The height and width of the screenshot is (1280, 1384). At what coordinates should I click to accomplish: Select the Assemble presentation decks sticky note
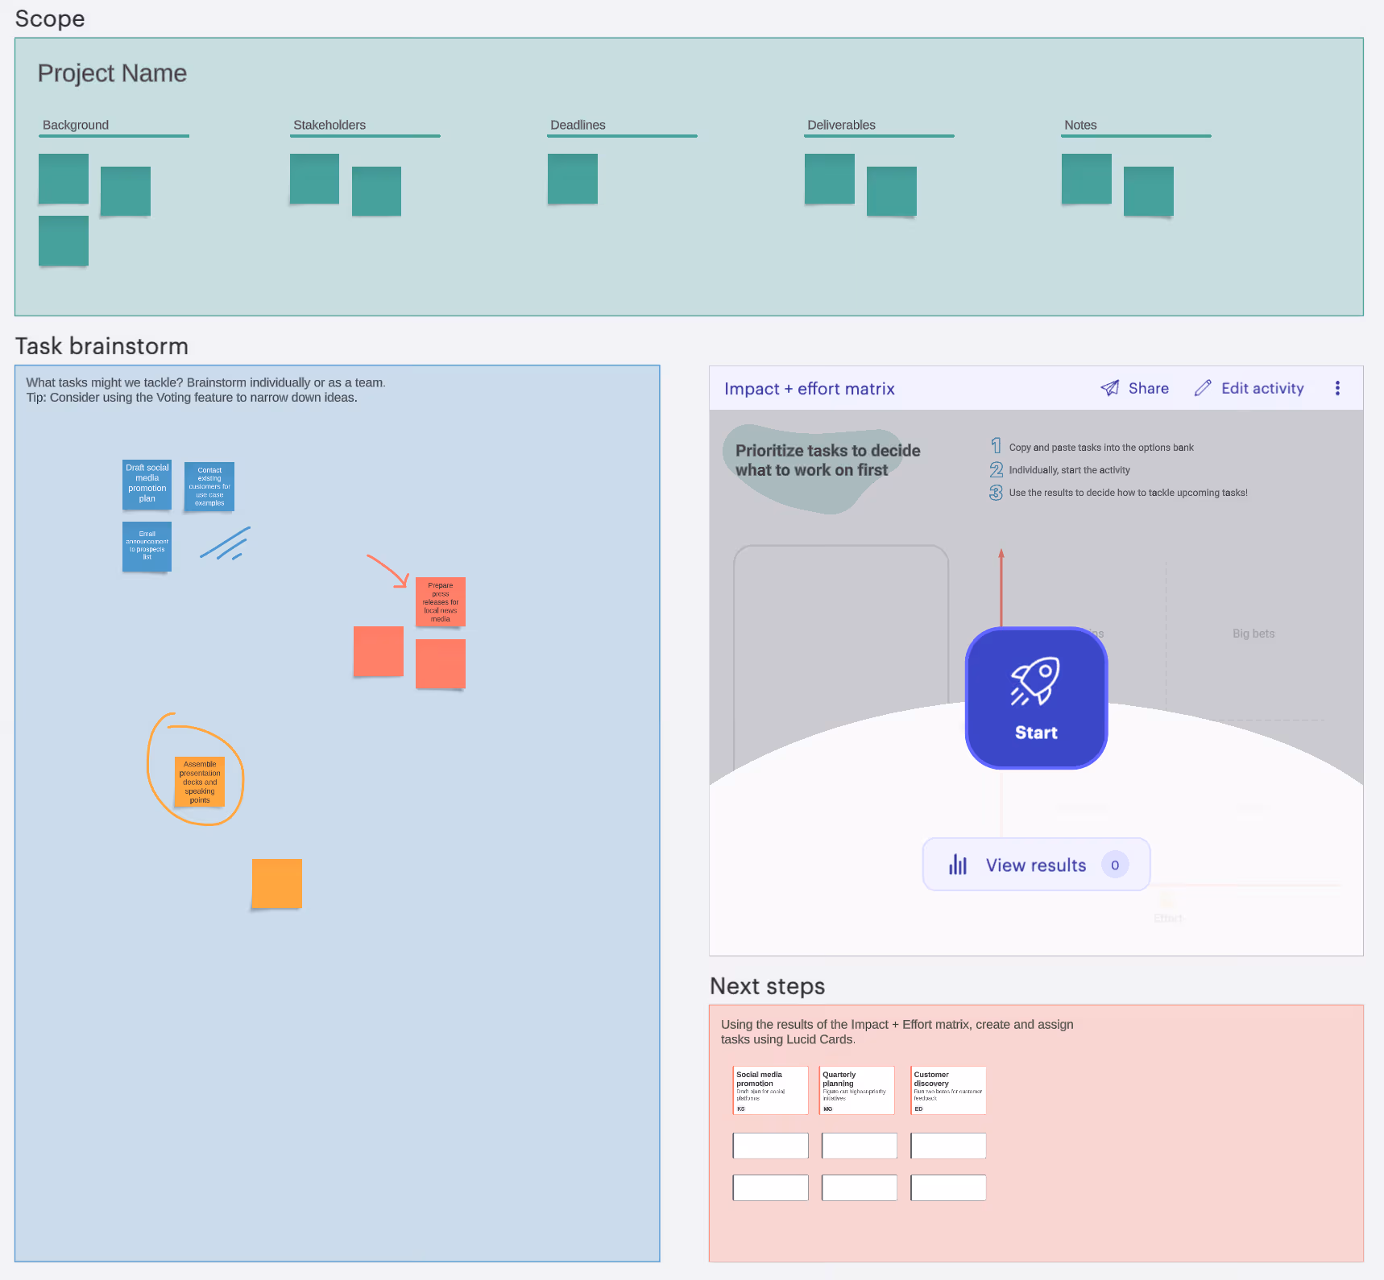pos(200,782)
